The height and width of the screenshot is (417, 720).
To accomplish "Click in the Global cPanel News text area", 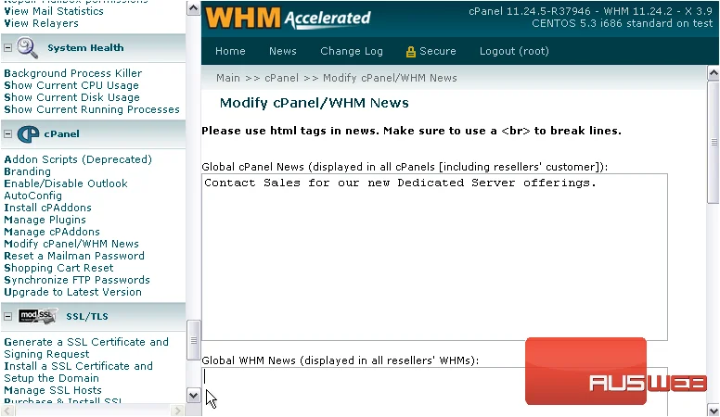I will tap(434, 257).
